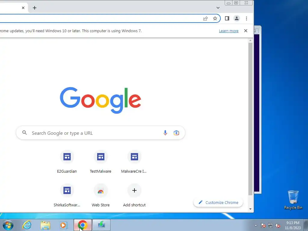Image resolution: width=308 pixels, height=231 pixels.
Task: Open a new tab with plus button
Action: 35,8
